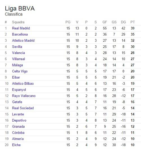141x152 pixels.
Task: Select Sevilla in the standings
Action: [x=17, y=47]
